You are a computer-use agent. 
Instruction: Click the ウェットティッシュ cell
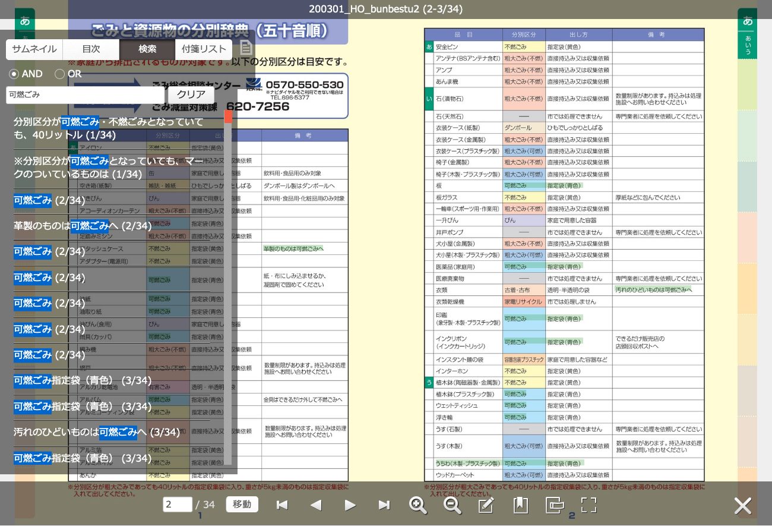[468, 406]
